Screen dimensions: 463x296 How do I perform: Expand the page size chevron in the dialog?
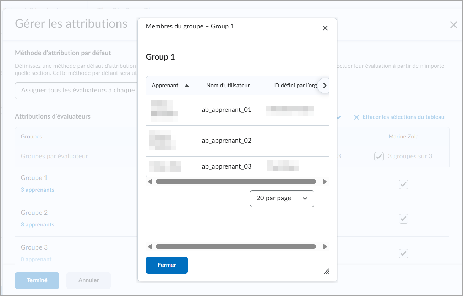[305, 198]
